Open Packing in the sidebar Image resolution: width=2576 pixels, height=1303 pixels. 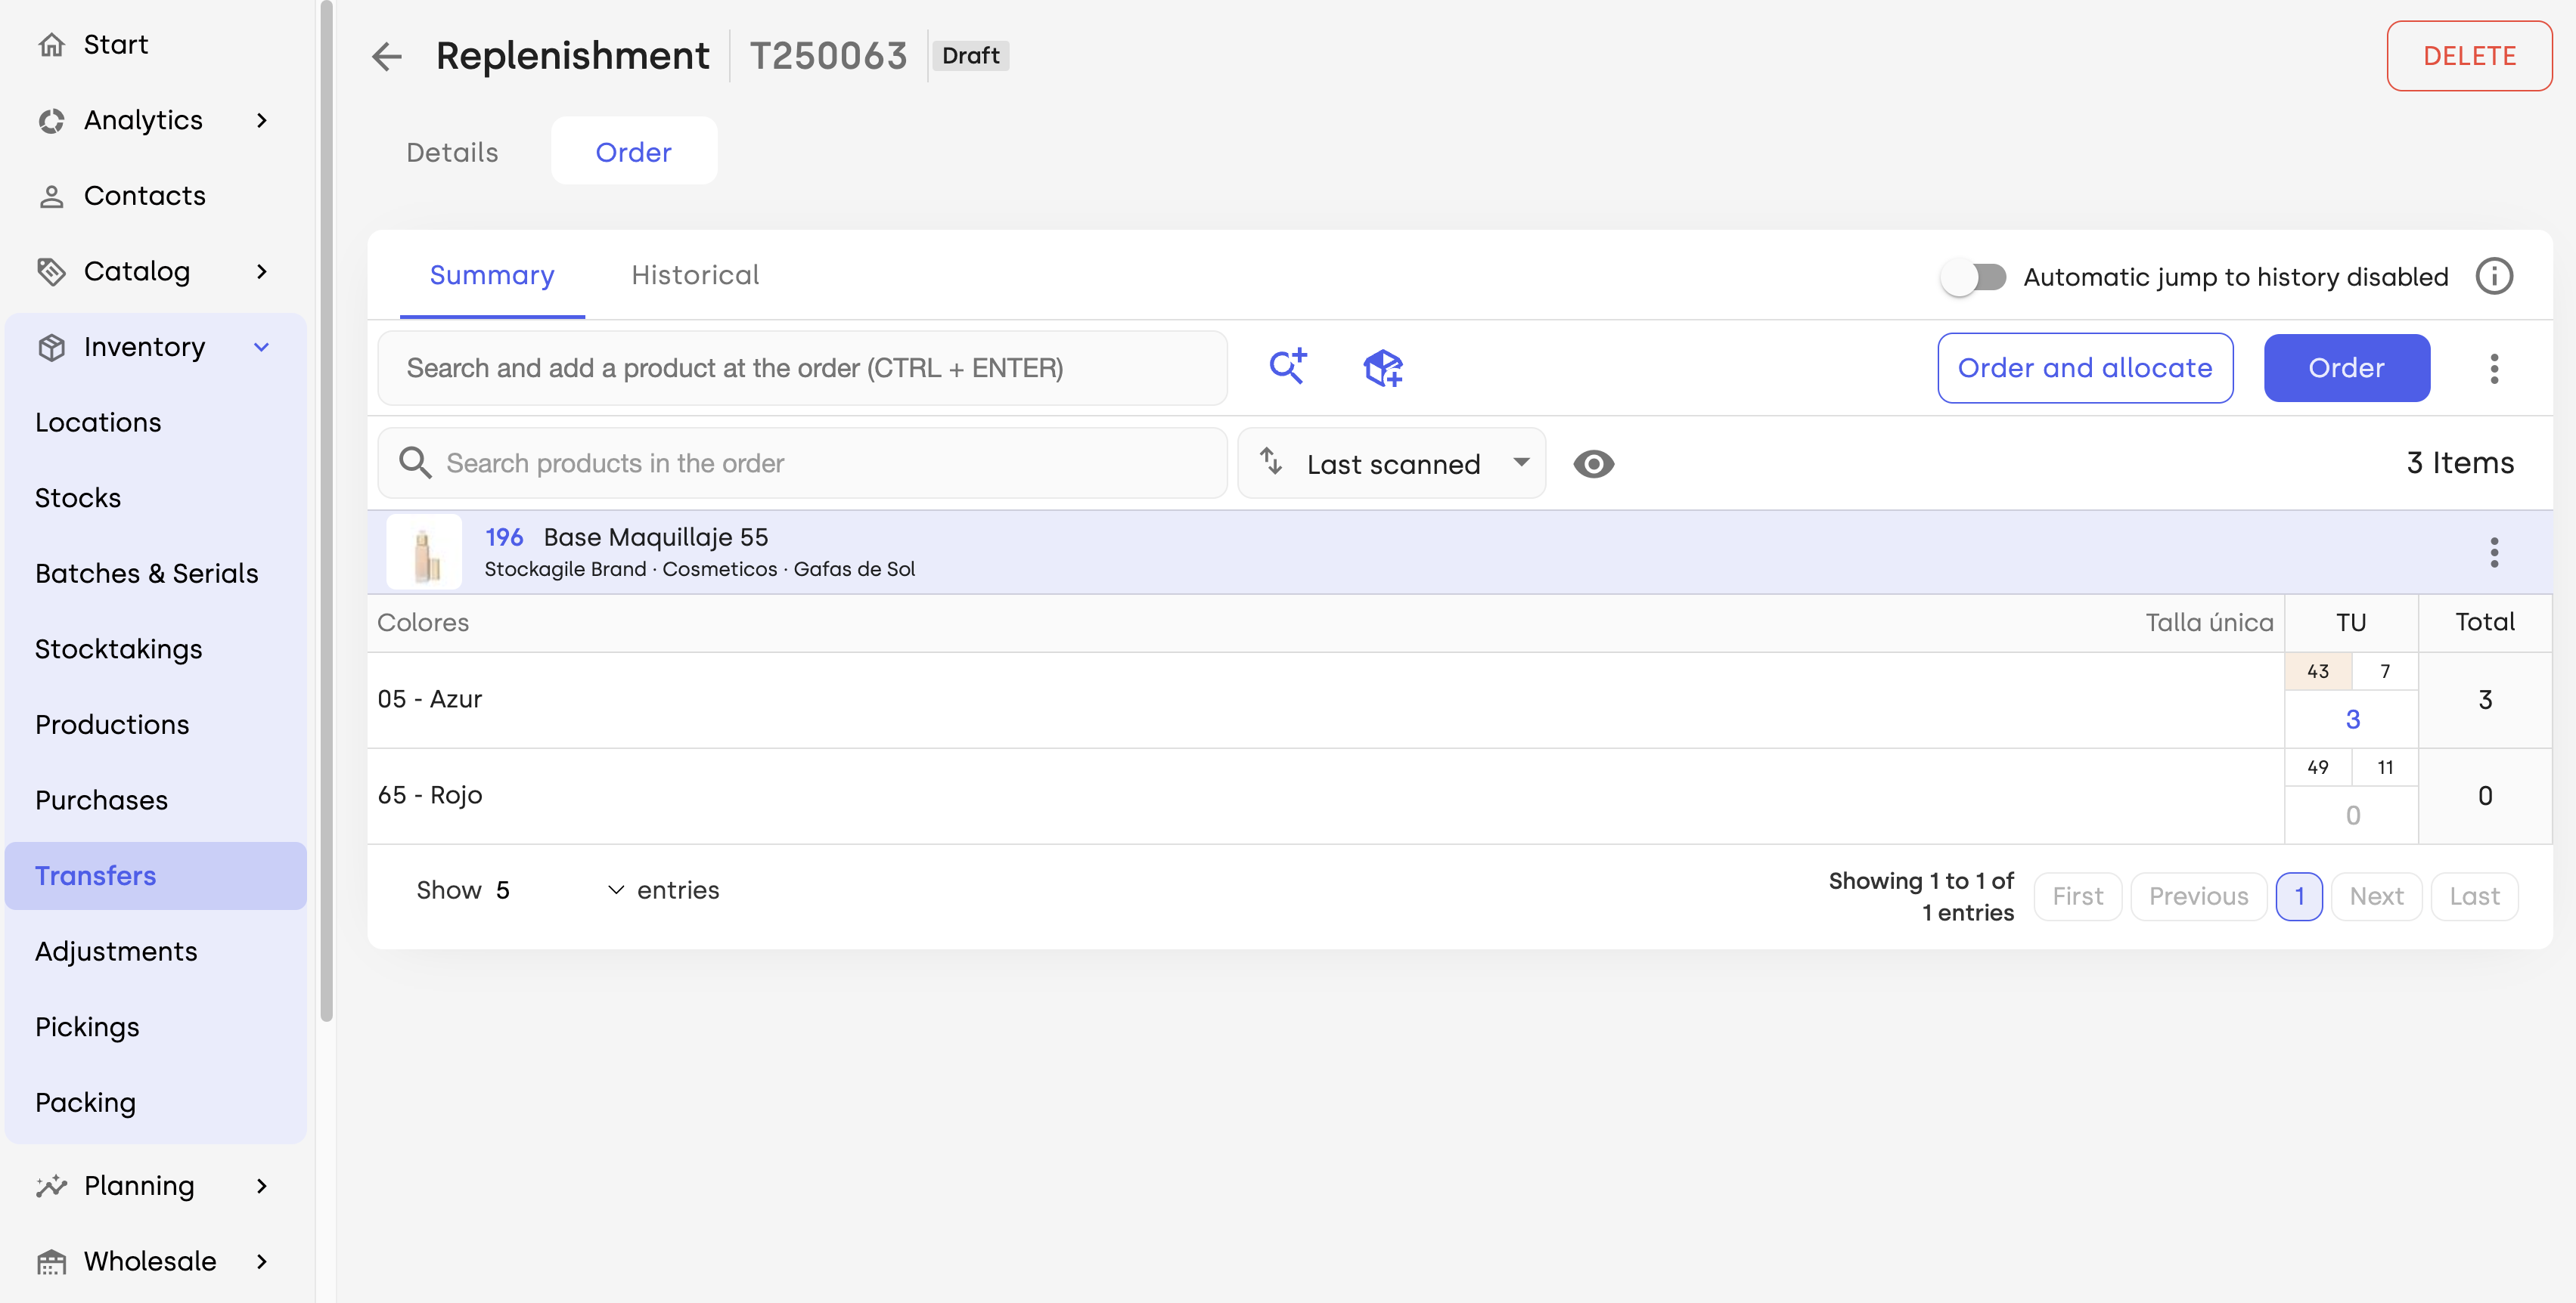85,1103
